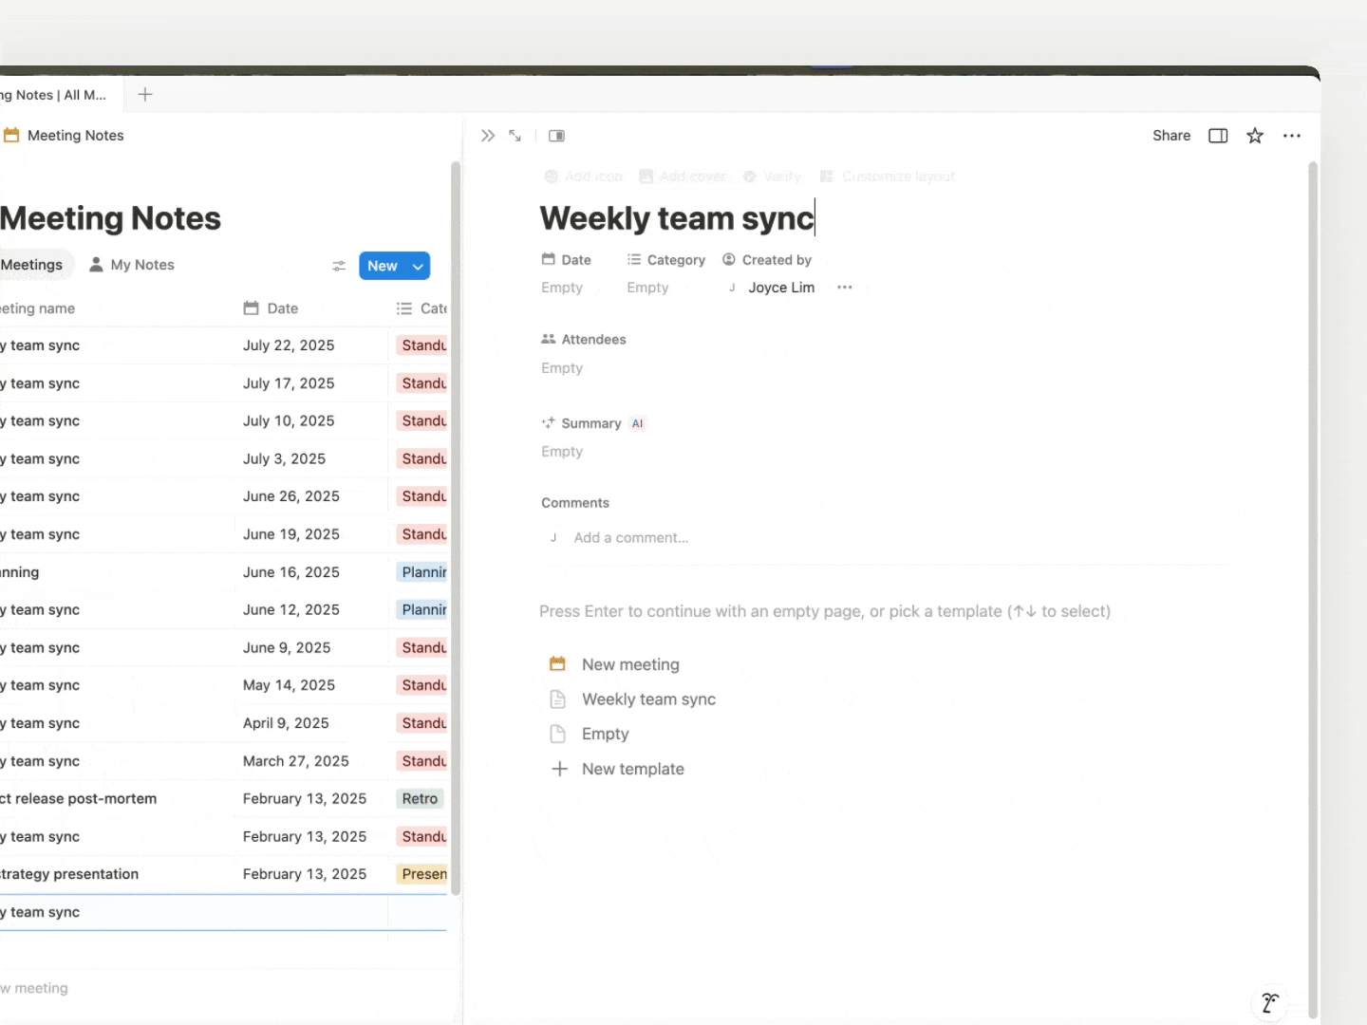
Task: Open the page options three-dot menu
Action: point(1292,136)
